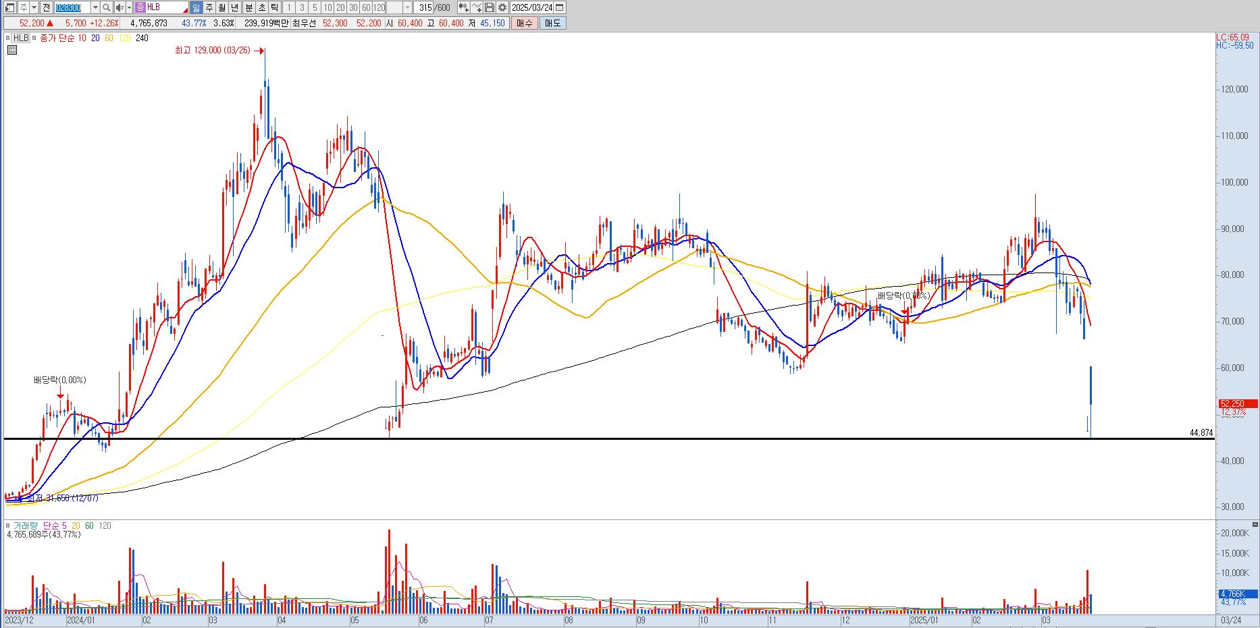Choose the 60 interval button

(x=366, y=7)
